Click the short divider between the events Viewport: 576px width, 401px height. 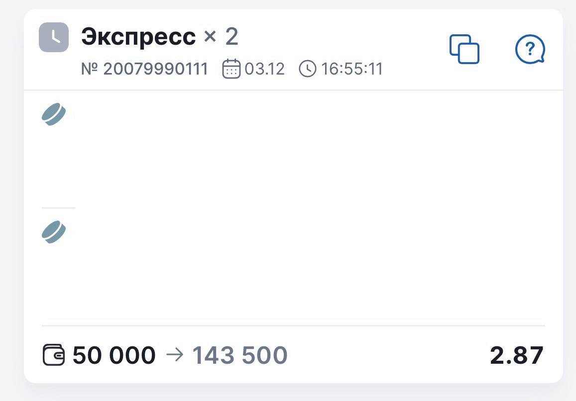pos(58,208)
